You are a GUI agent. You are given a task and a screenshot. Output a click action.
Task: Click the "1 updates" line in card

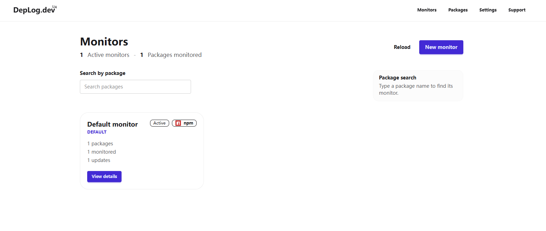(99, 160)
